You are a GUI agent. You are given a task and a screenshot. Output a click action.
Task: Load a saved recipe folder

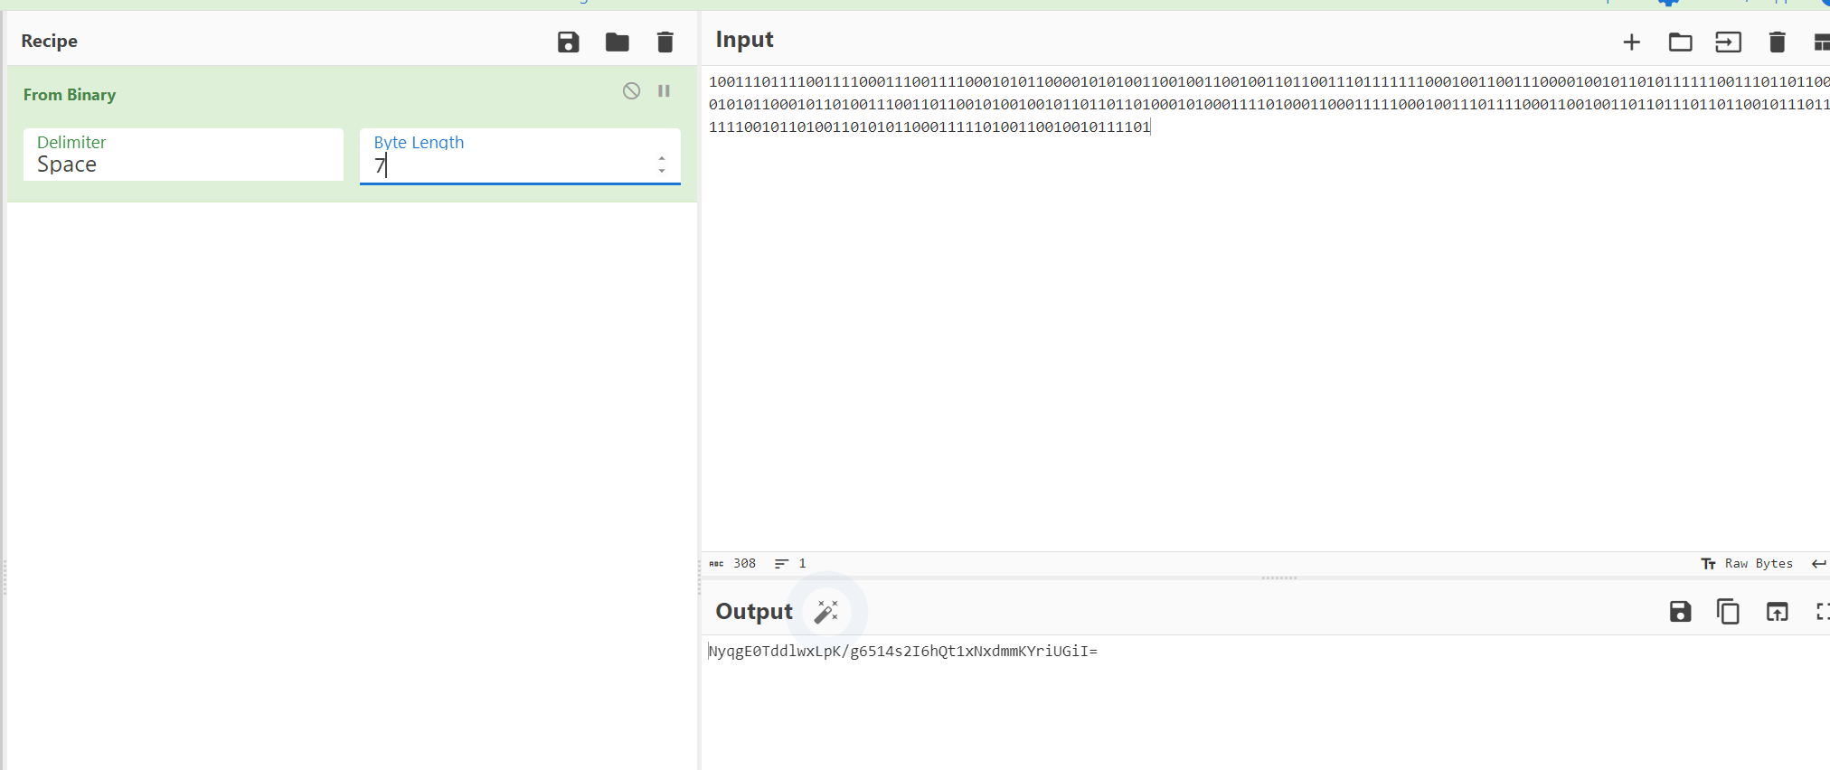click(618, 42)
